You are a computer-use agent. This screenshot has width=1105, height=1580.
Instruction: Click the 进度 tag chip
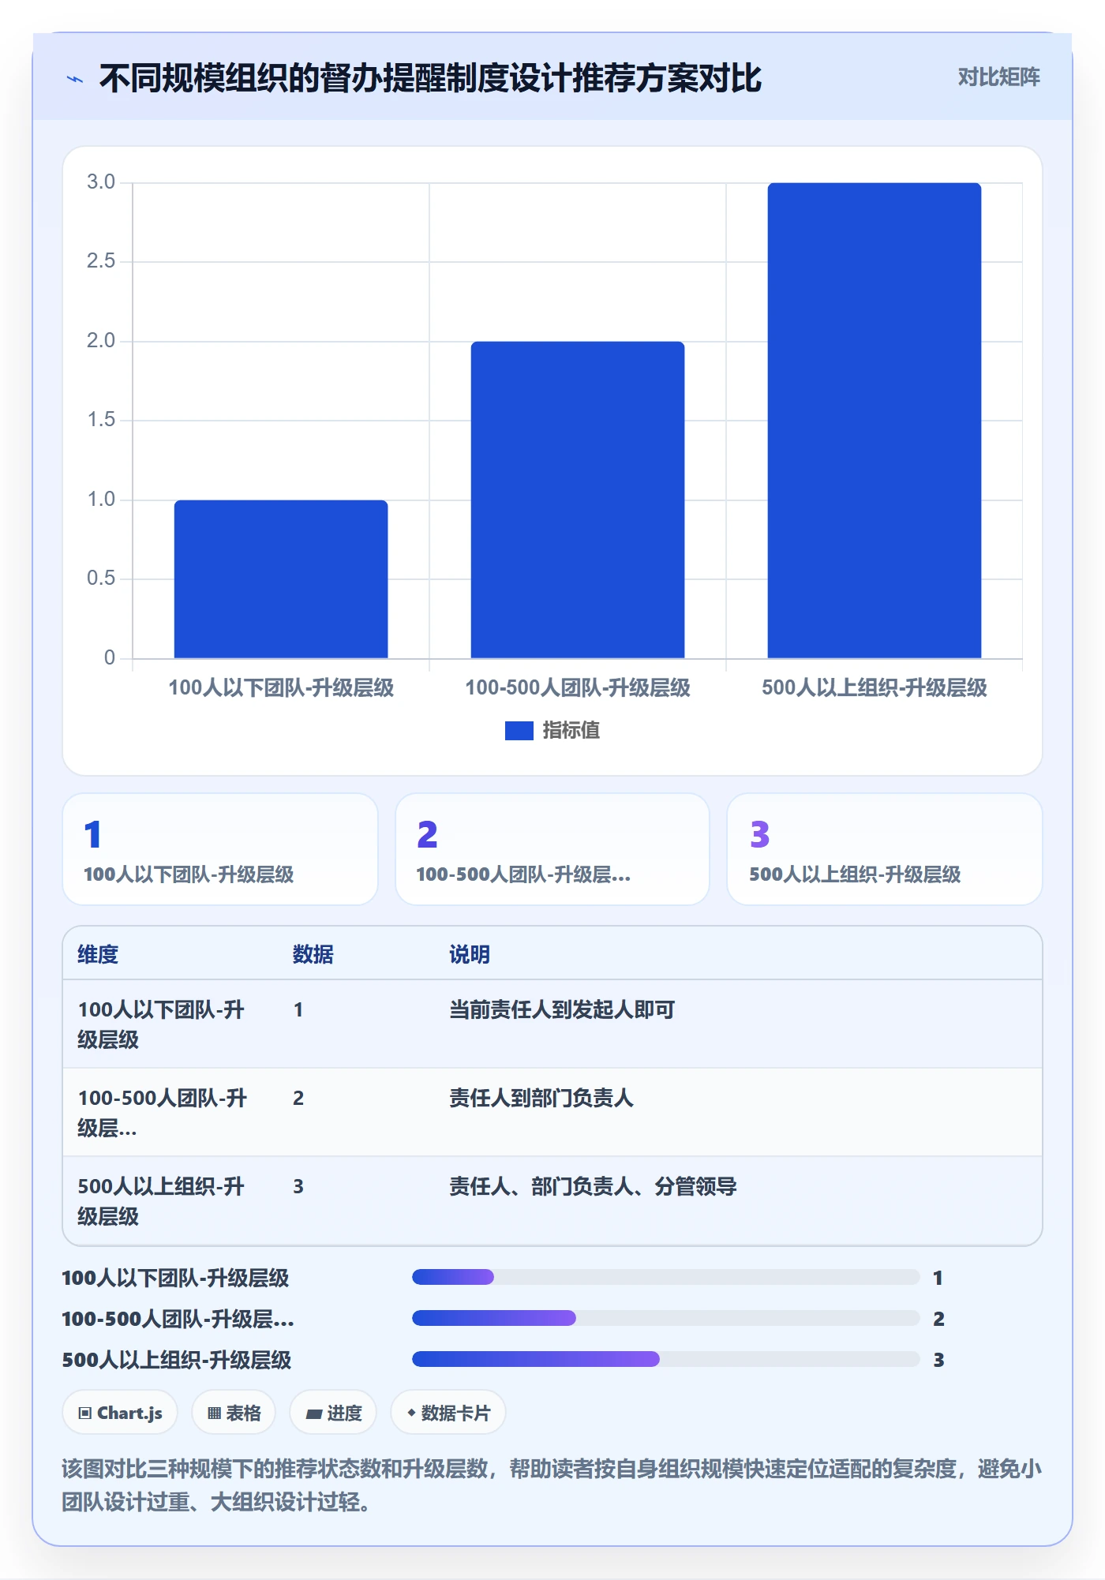click(333, 1413)
